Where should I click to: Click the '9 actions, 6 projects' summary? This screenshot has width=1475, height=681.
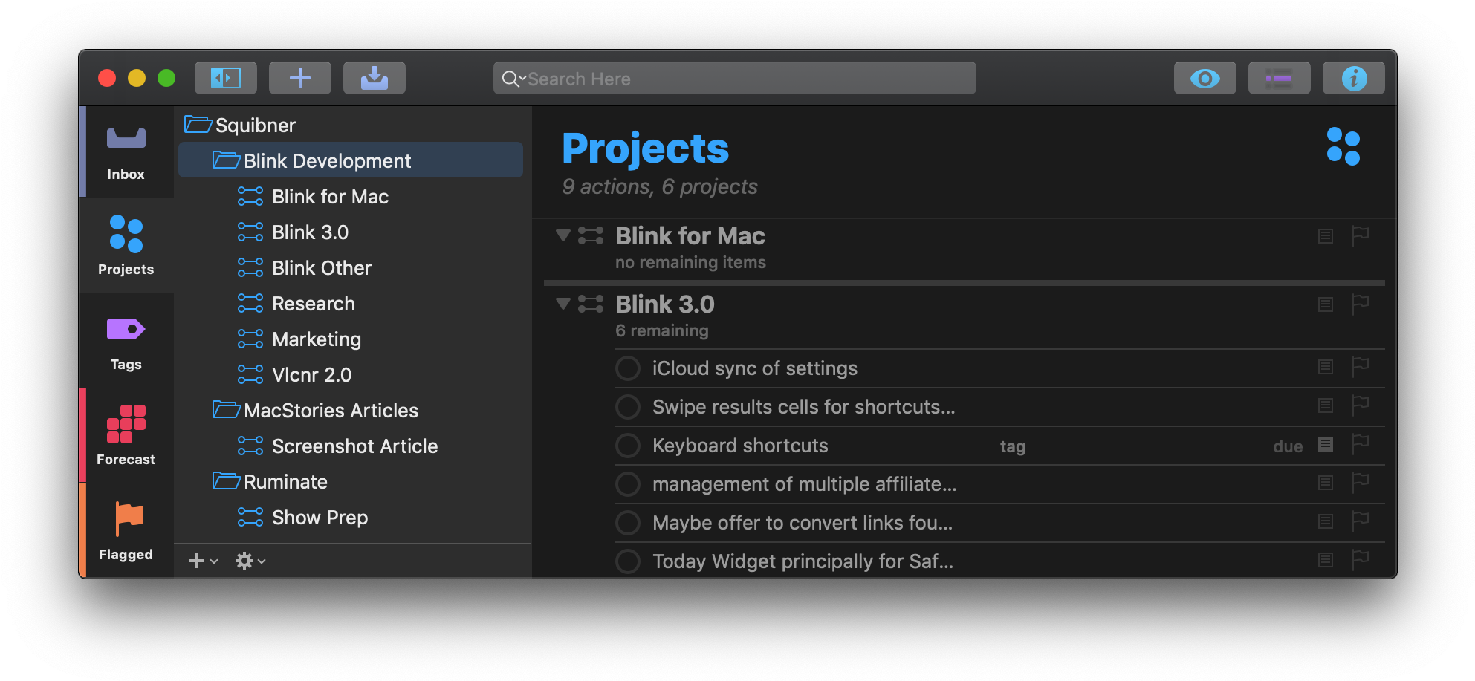point(660,186)
